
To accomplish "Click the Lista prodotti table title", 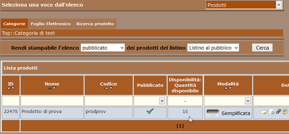I will (x=21, y=68).
